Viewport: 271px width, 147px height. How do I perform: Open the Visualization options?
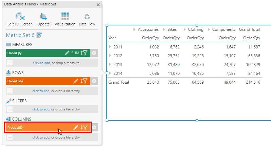point(65,17)
